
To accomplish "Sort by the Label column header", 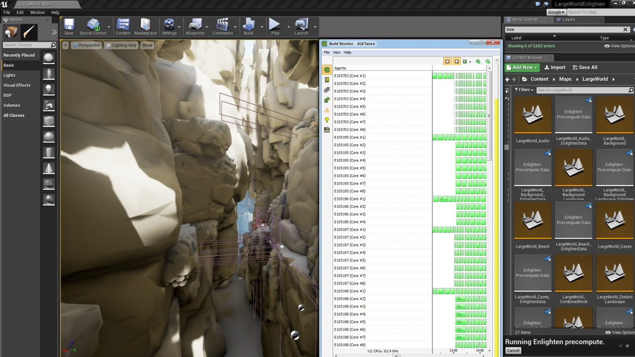I will (516, 38).
